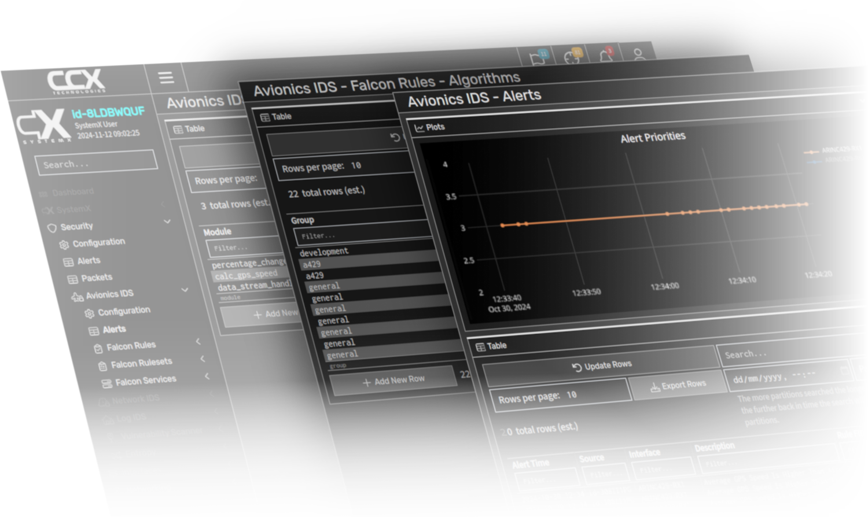Click the Group column header

point(302,220)
